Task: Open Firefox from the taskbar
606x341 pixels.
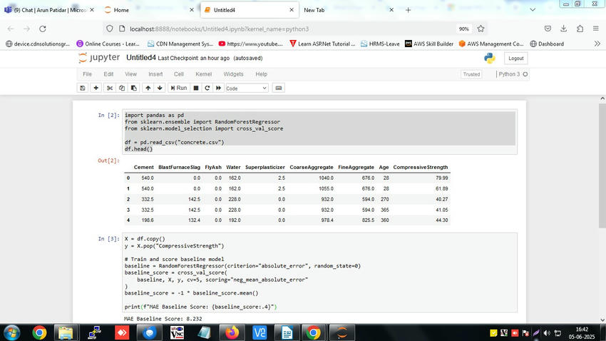Action: (232, 333)
